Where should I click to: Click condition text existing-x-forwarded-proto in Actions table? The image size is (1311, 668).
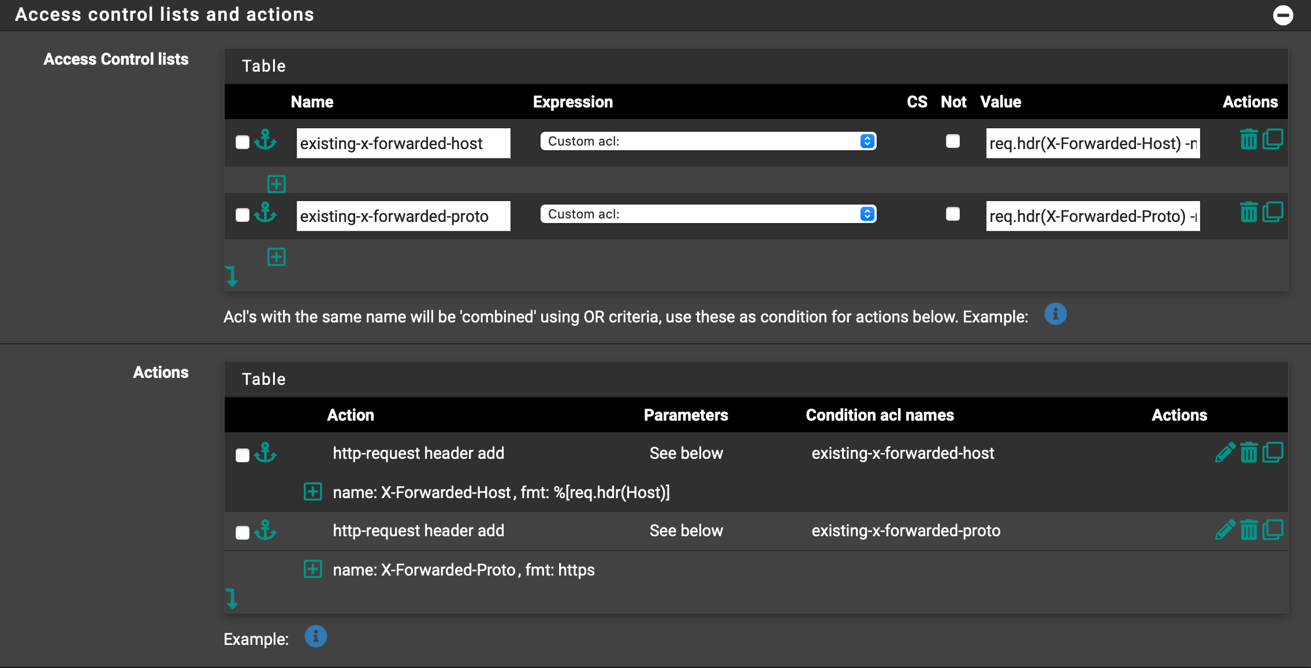click(906, 530)
